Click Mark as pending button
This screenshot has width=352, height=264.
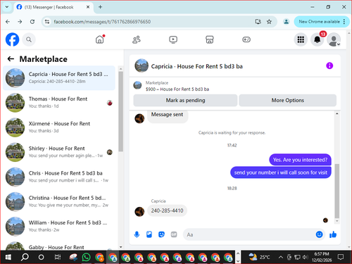[x=185, y=101]
